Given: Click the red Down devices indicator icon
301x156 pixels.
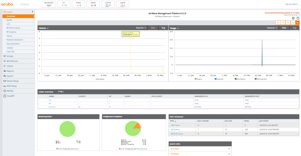Looking at the screenshot, I should click(x=57, y=149).
